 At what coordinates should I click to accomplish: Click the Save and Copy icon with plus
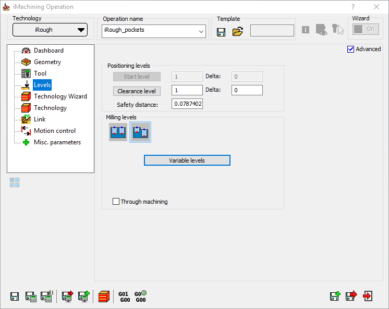pyautogui.click(x=335, y=296)
